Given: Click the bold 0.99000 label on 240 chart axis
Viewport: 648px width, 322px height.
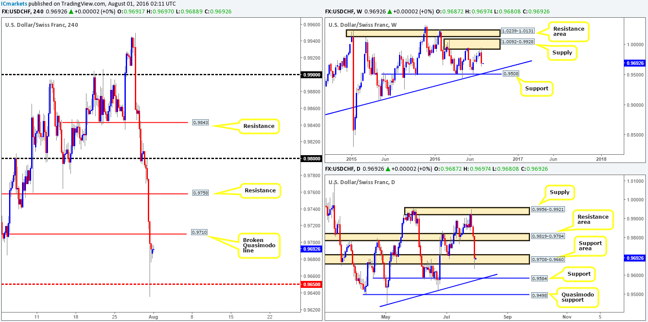Looking at the screenshot, I should (311, 74).
